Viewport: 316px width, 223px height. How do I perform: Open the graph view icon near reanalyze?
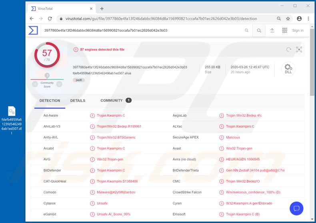(x=299, y=49)
